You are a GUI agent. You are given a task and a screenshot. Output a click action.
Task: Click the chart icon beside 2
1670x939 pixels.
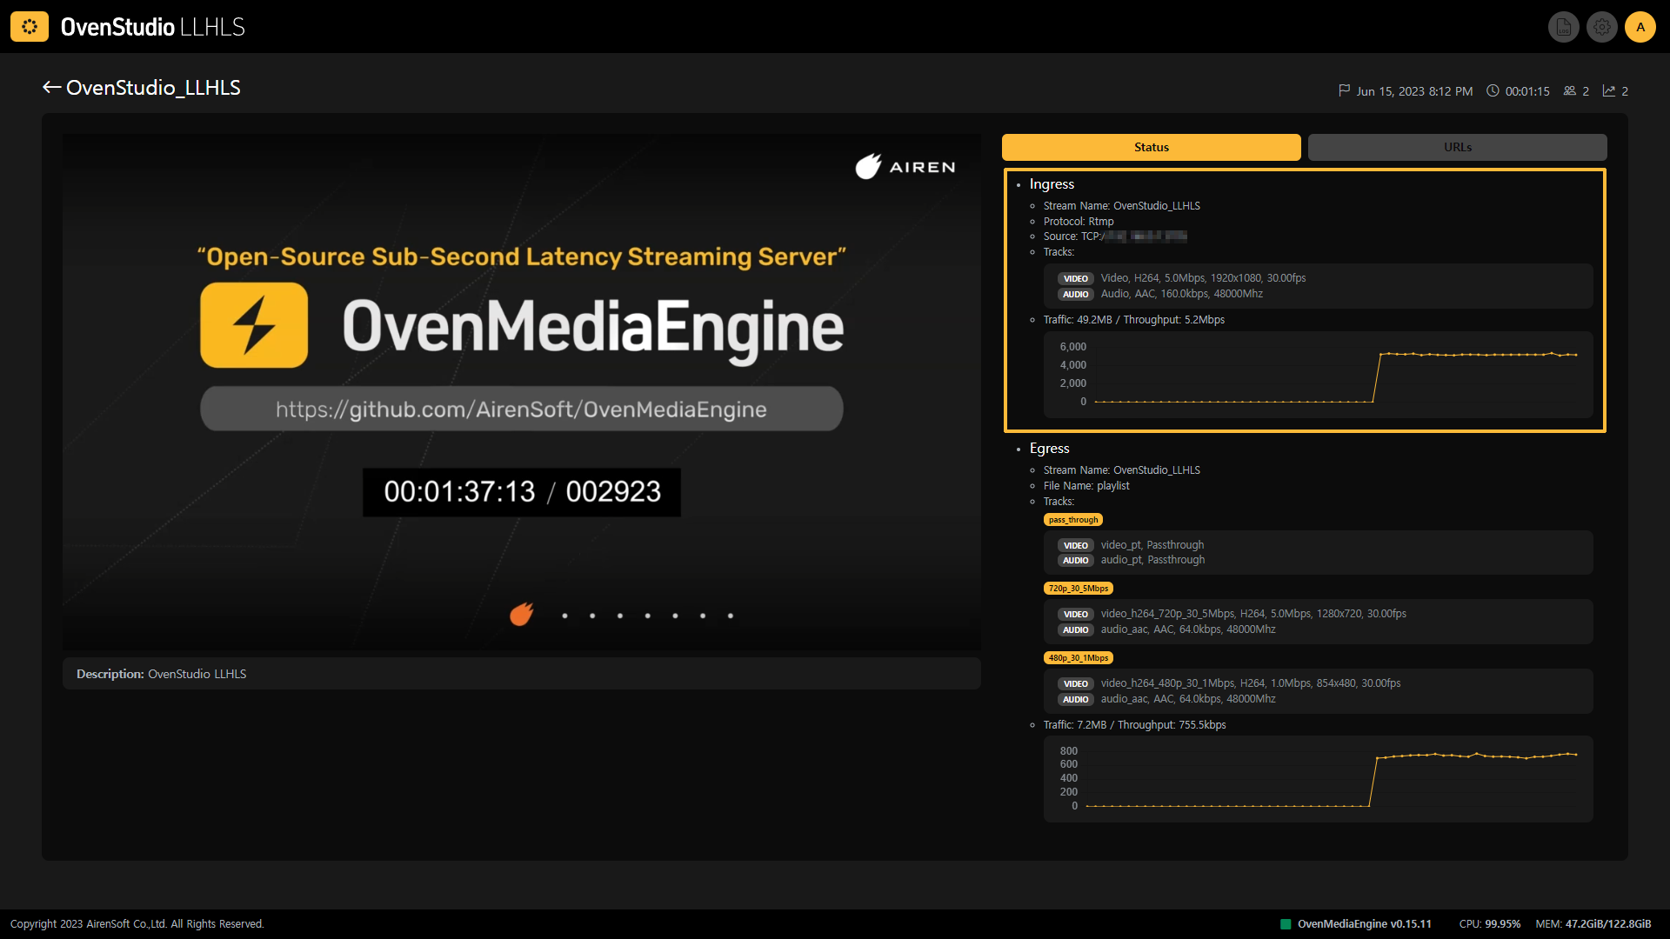(1609, 90)
